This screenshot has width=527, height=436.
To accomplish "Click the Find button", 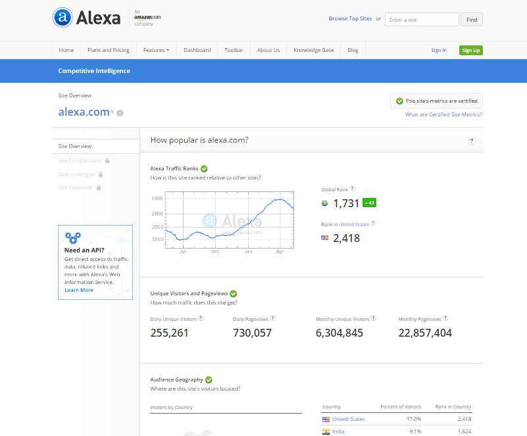I will click(472, 20).
